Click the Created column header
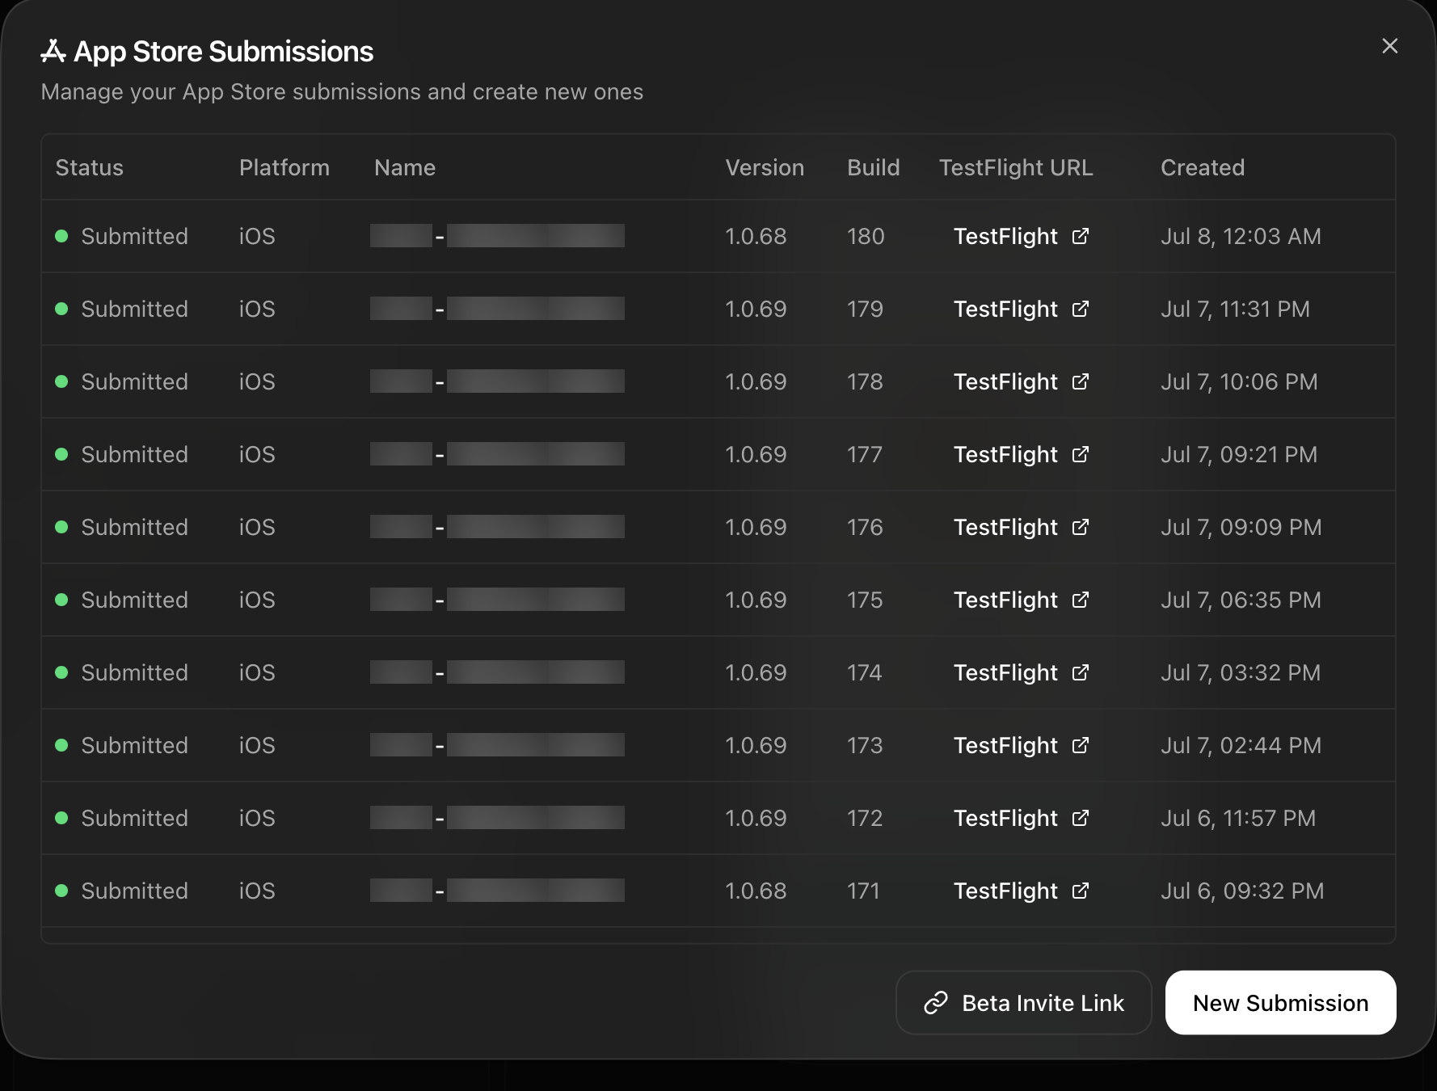Image resolution: width=1437 pixels, height=1091 pixels. tap(1203, 167)
